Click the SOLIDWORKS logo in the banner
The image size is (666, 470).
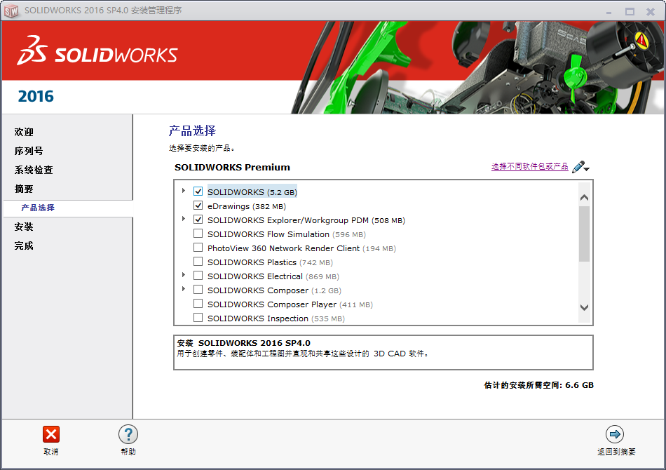coord(97,51)
